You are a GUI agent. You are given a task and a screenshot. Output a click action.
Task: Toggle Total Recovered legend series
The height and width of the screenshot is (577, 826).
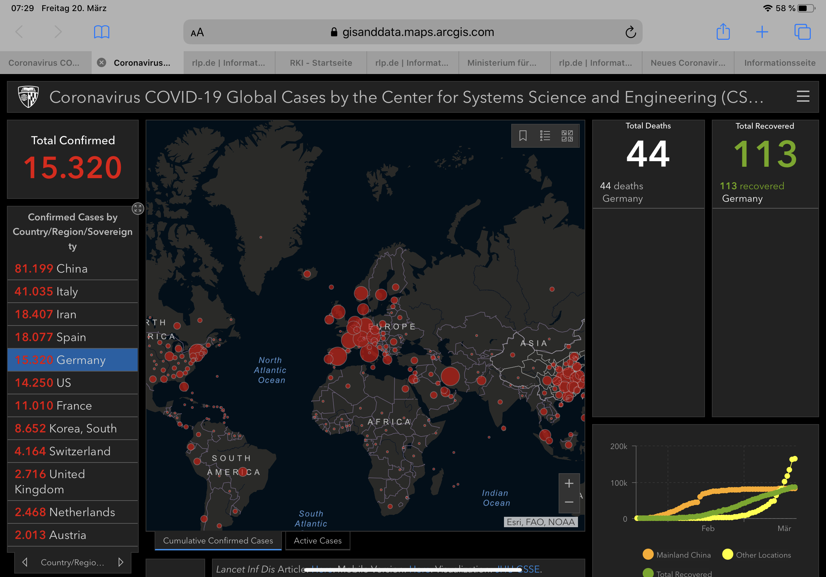(677, 573)
